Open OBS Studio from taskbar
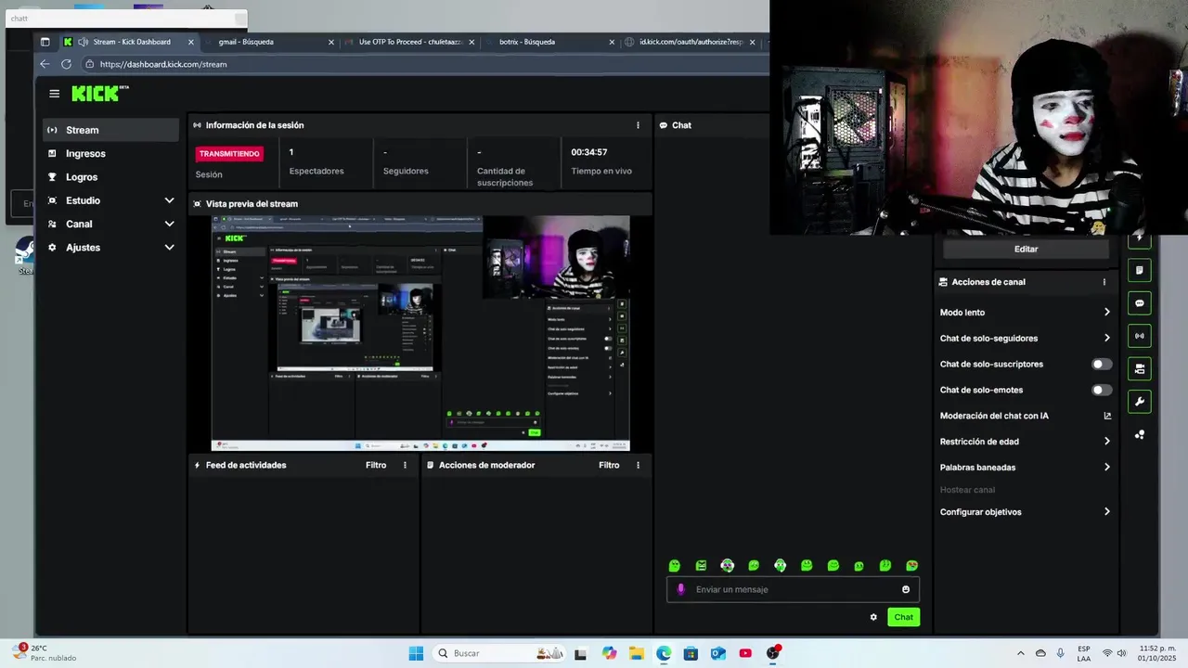Viewport: 1188px width, 668px height. [x=772, y=653]
